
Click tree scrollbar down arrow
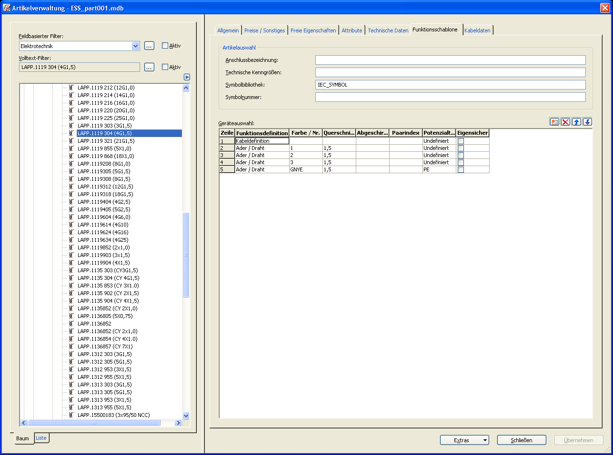click(x=186, y=415)
